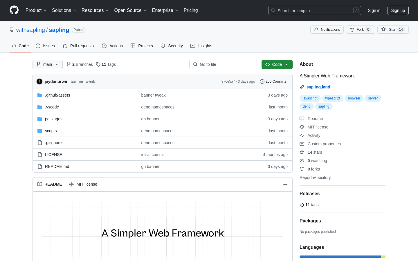Screen dimensions: 418x261
Task: Click the tag icon for 11 Tags
Action: pyautogui.click(x=98, y=64)
